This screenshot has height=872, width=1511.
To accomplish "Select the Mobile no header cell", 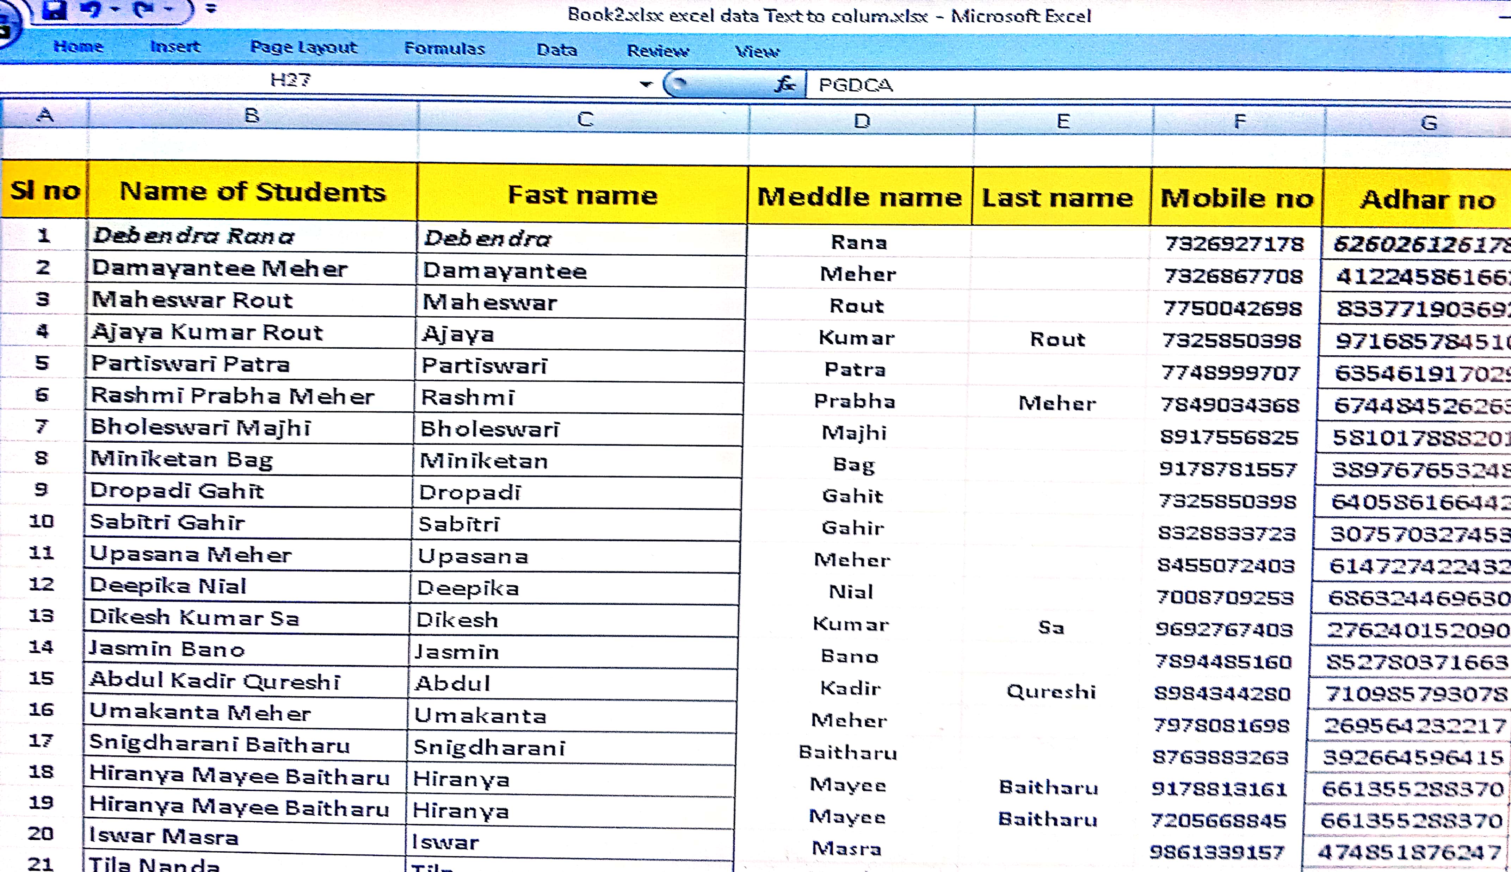I will 1236,198.
